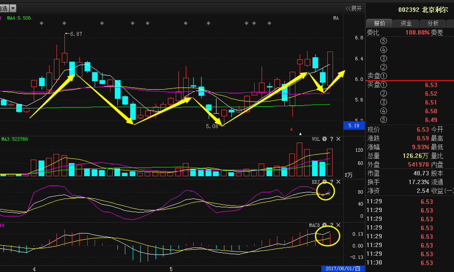The height and width of the screenshot is (272, 454).
Task: Click buy level ③ circle at 6.51
Action: point(384,102)
